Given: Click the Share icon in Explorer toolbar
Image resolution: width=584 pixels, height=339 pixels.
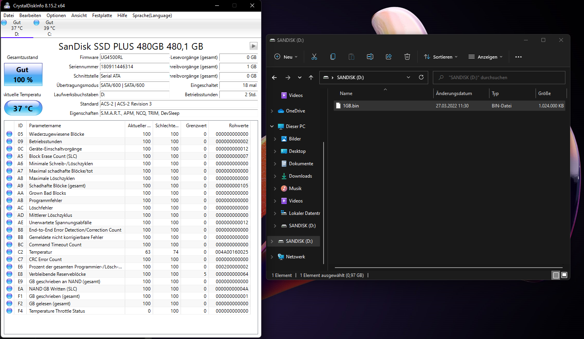Looking at the screenshot, I should tap(389, 57).
